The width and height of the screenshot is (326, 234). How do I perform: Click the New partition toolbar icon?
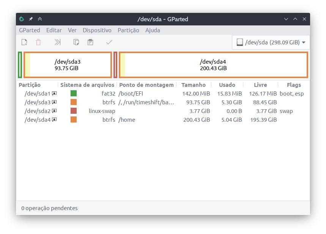[x=24, y=42]
